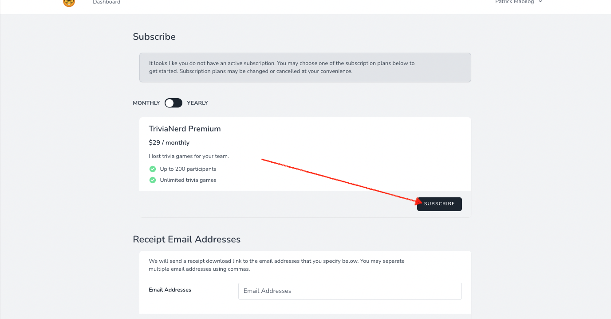Screen dimensions: 611x319
Task: Click the SUBSCRIBE button
Action: [x=439, y=204]
